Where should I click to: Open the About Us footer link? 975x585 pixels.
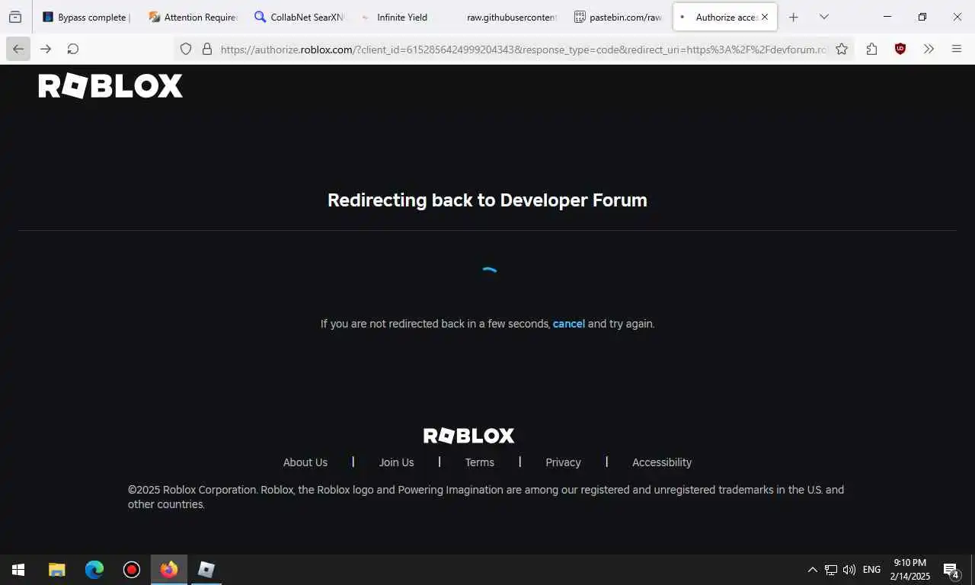click(305, 462)
